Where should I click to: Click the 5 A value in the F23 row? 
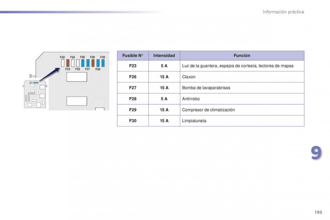pyautogui.click(x=164, y=66)
